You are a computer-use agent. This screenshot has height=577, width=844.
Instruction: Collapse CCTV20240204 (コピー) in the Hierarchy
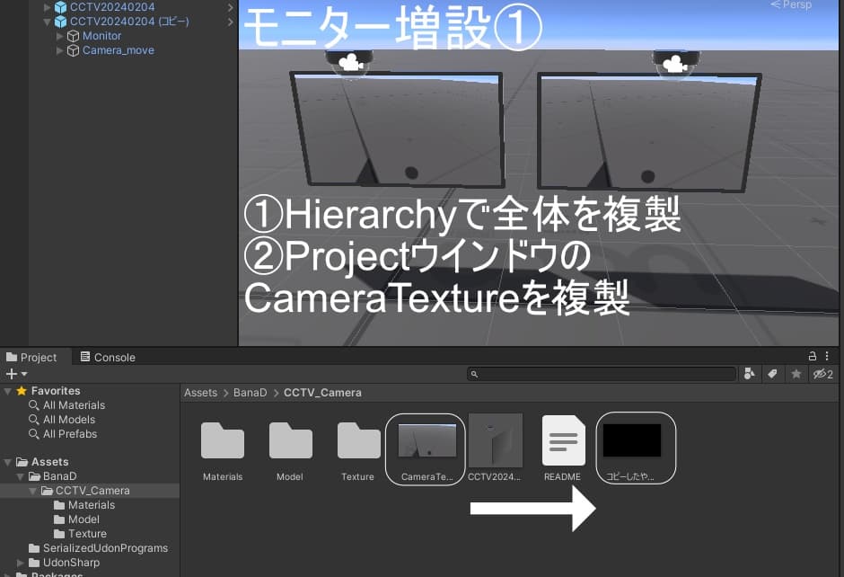pyautogui.click(x=47, y=21)
